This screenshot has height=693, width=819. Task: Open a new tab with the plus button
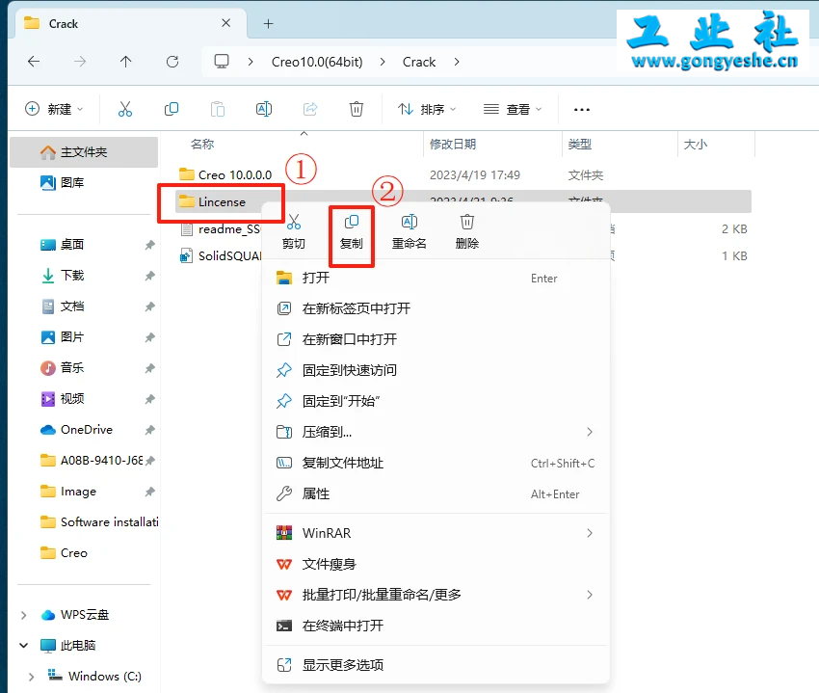click(x=269, y=23)
